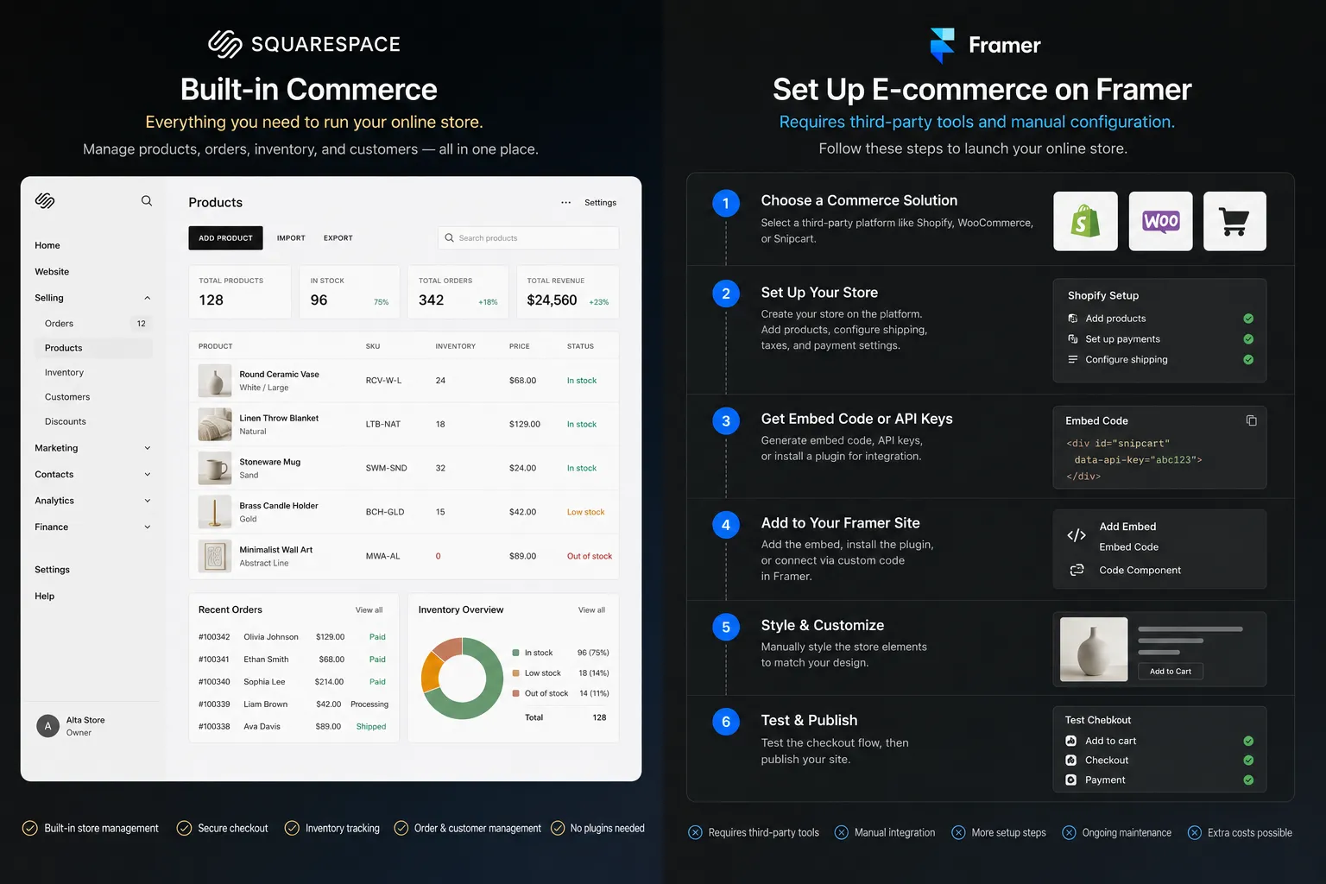1326x884 pixels.
Task: Click the Out of stock legend swatch
Action: [x=515, y=693]
